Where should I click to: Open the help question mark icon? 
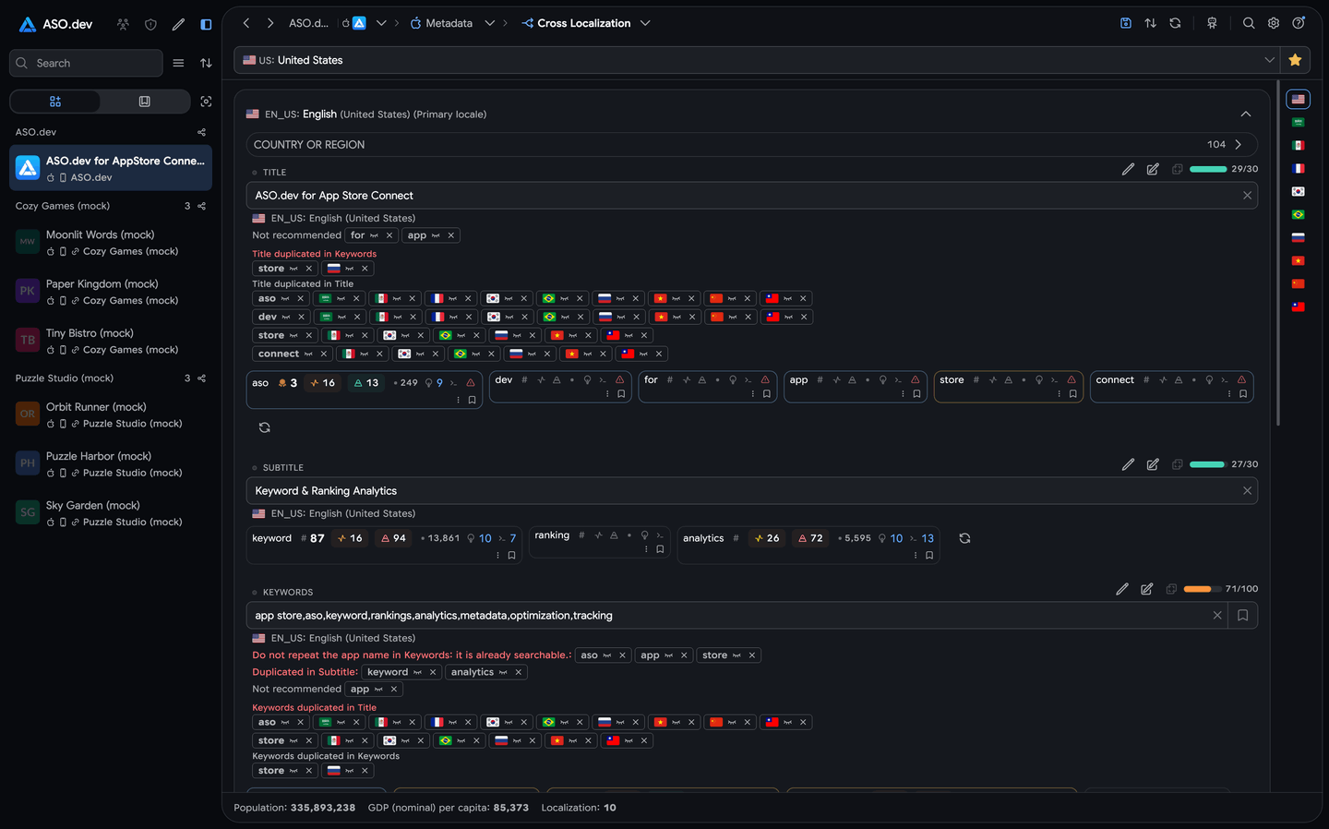click(1299, 23)
